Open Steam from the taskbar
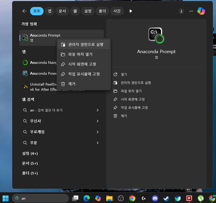The width and height of the screenshot is (216, 203). tap(166, 198)
